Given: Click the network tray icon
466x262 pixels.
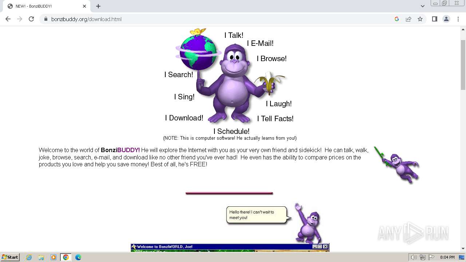Looking at the screenshot, I should (x=423, y=257).
